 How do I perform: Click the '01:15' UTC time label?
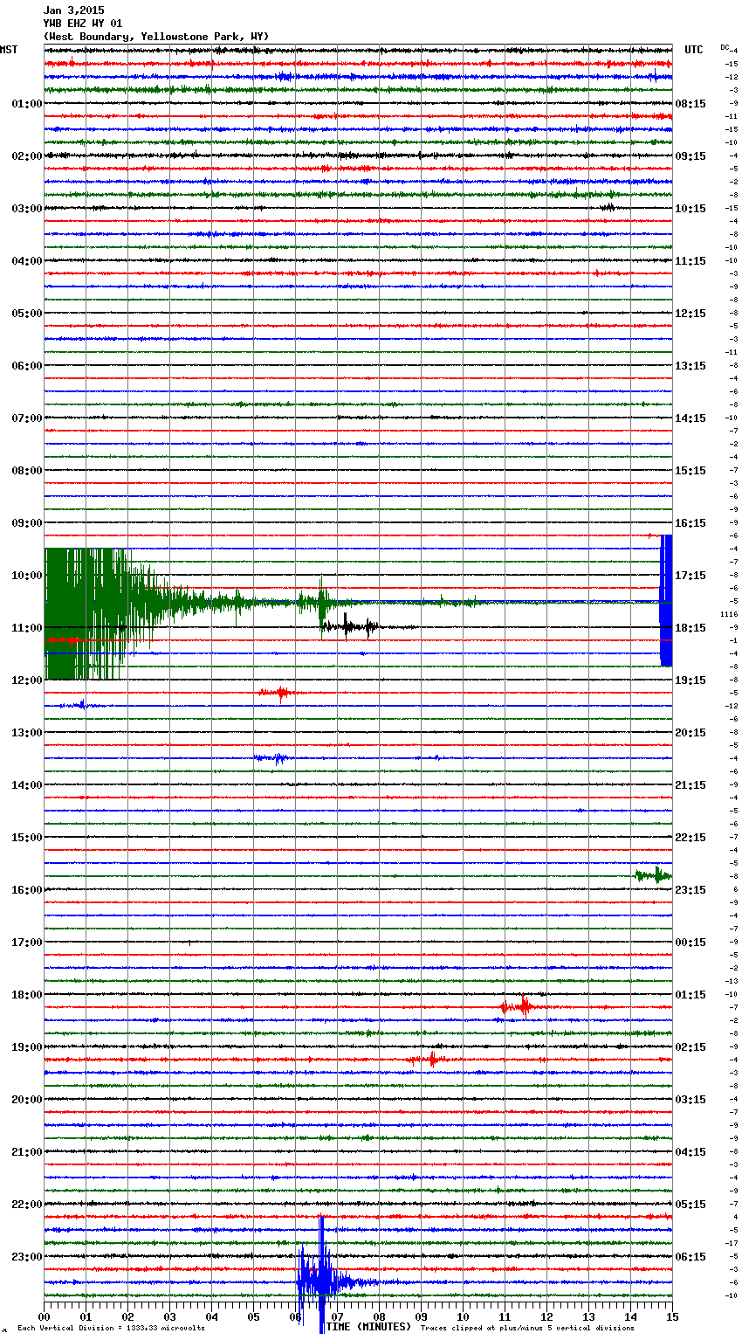(x=690, y=995)
